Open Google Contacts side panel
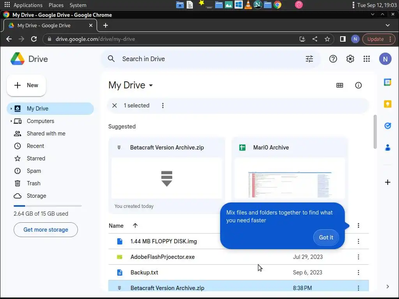 387,148
